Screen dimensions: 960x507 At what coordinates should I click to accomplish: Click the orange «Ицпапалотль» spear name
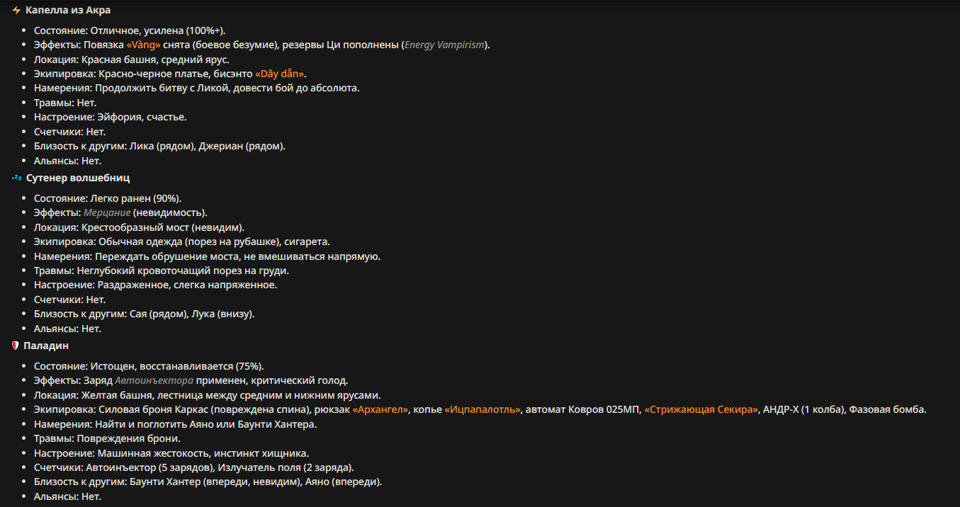point(482,409)
